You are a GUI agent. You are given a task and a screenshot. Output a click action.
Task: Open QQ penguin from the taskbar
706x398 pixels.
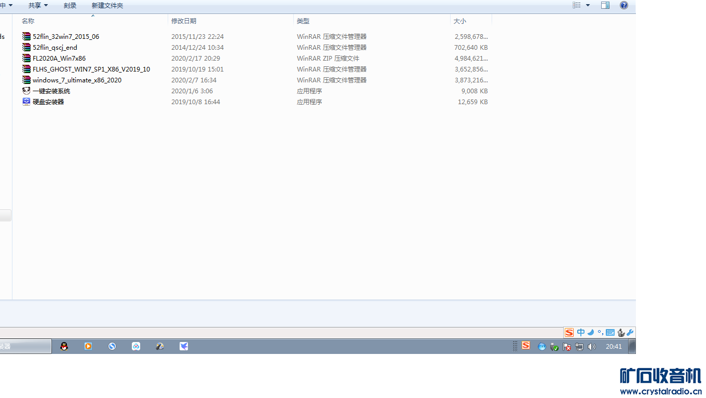[64, 346]
